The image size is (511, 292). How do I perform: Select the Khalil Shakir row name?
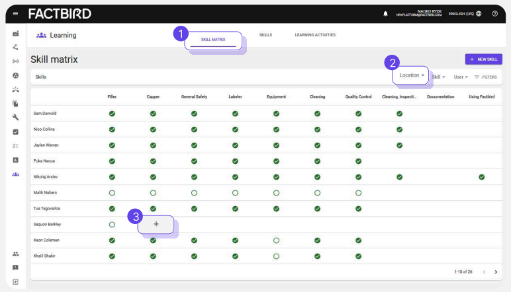coord(44,256)
